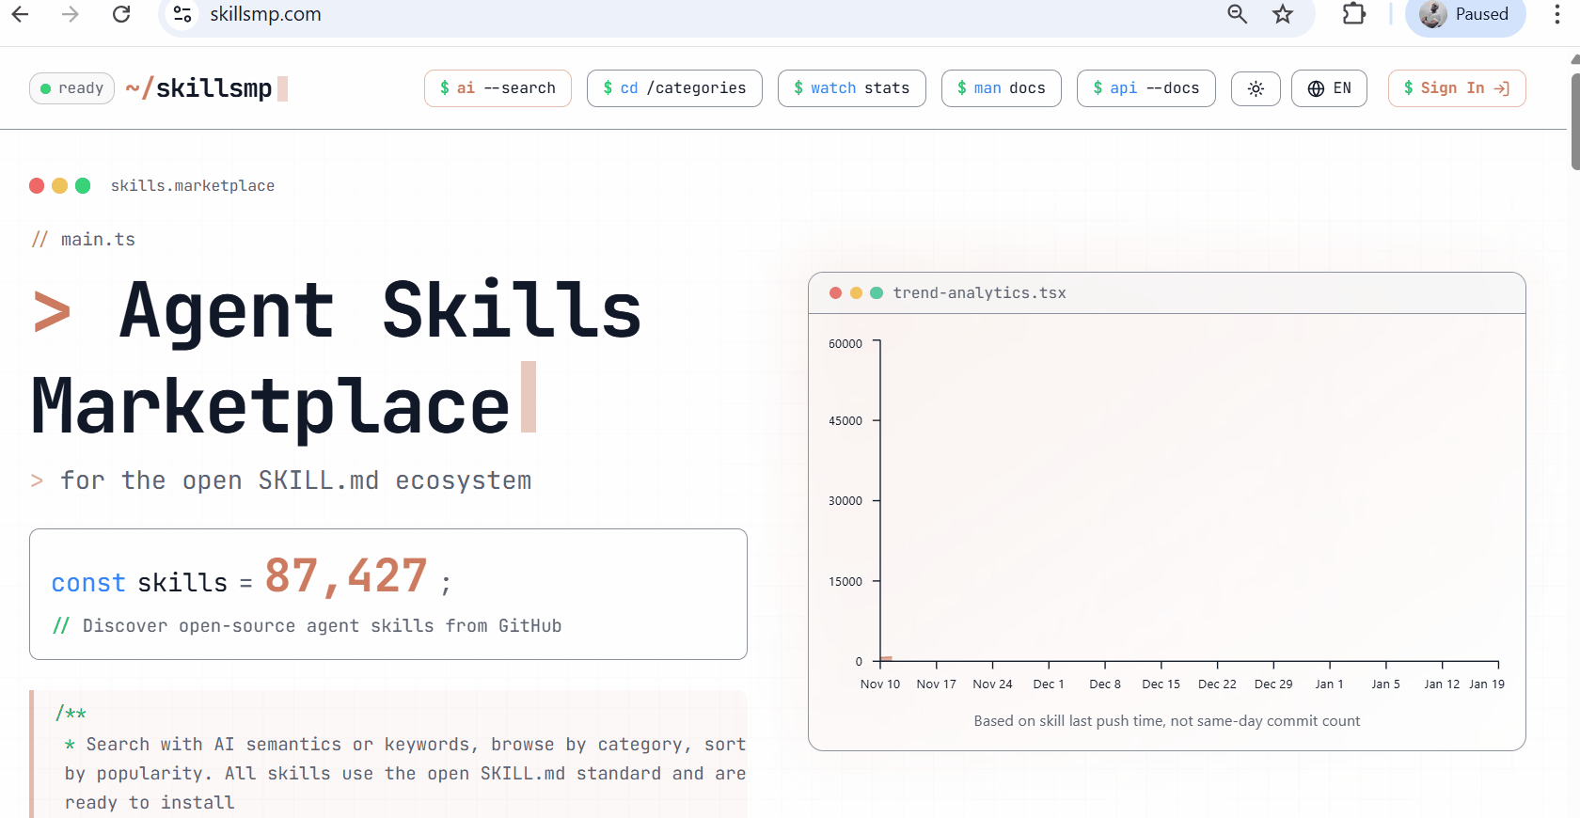Open the Paused profile button
The image size is (1580, 818).
click(1465, 14)
